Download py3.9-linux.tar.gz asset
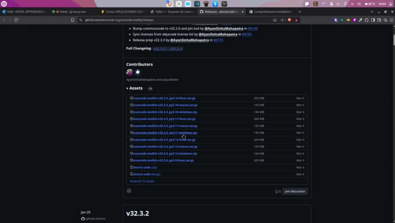Screen dimensions: 395x223 click(x=163, y=160)
